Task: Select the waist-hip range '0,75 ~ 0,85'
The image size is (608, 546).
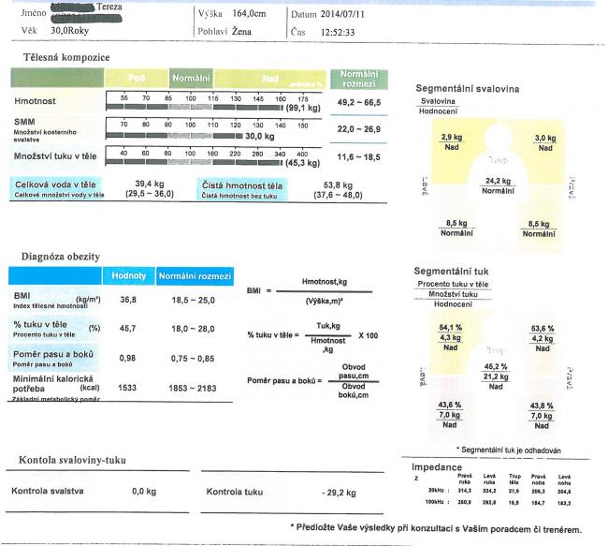Action: coord(193,359)
